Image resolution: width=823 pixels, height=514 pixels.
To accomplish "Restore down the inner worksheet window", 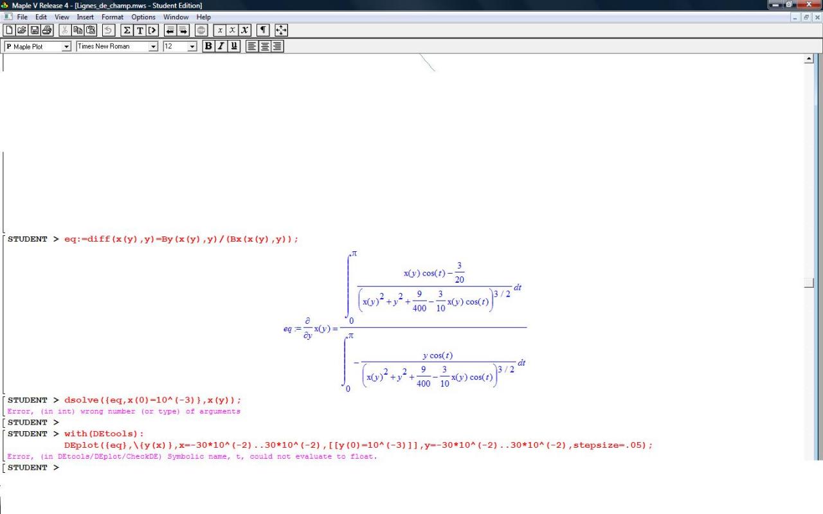I will 807,17.
